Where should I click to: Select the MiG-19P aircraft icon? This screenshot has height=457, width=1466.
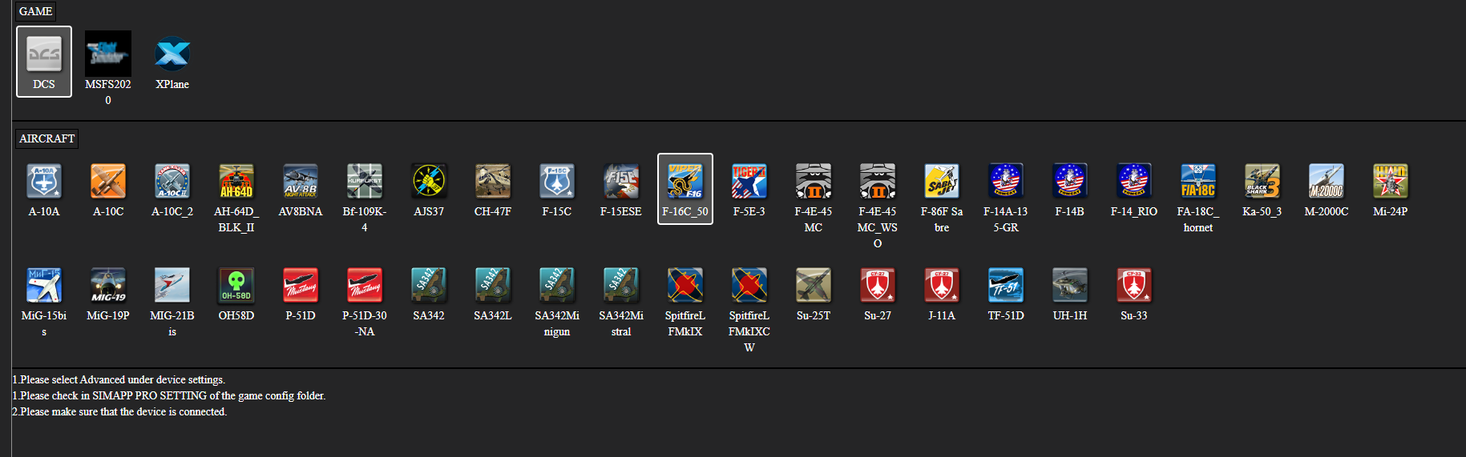click(108, 285)
